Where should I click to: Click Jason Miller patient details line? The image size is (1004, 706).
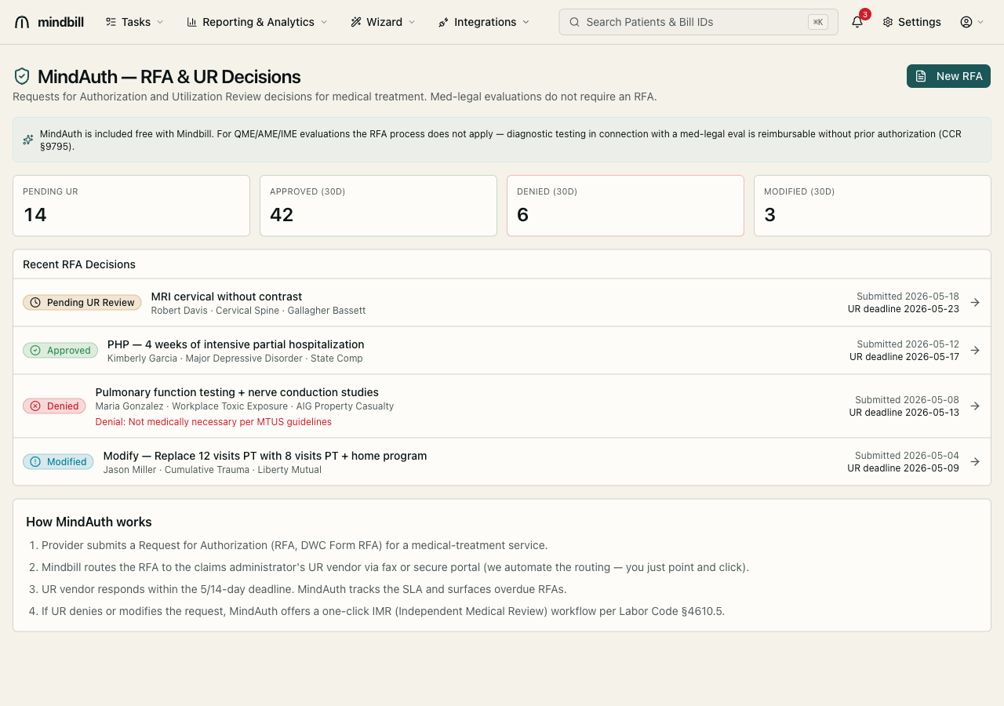(213, 470)
